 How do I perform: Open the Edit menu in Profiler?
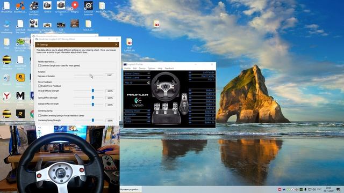click(x=134, y=69)
